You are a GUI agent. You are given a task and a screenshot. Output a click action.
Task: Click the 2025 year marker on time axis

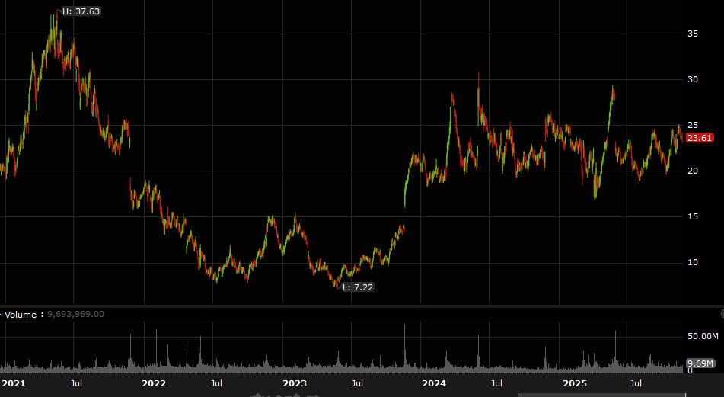575,383
